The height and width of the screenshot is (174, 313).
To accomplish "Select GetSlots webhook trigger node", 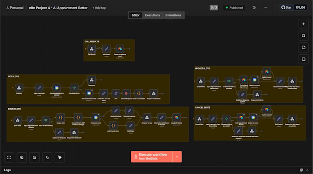I will [x=19, y=88].
